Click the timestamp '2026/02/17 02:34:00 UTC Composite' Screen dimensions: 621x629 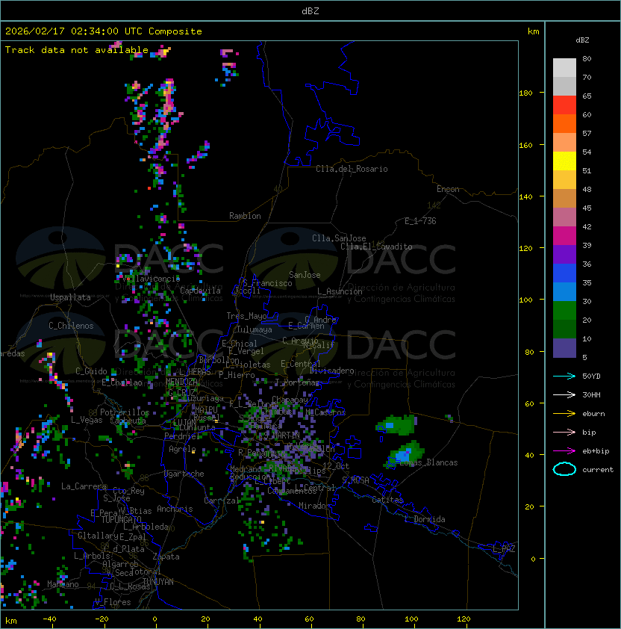[104, 31]
